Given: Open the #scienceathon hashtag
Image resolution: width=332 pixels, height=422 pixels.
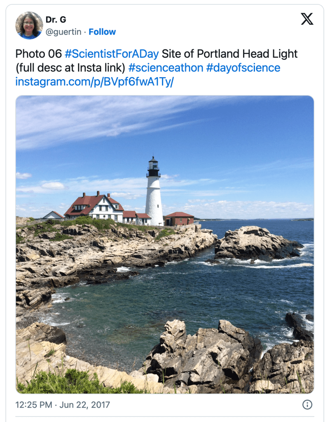Looking at the screenshot, I should [x=166, y=68].
